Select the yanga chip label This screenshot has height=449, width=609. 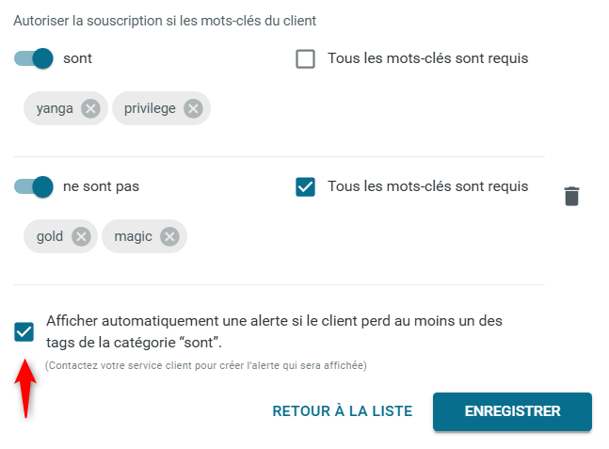[x=55, y=108]
